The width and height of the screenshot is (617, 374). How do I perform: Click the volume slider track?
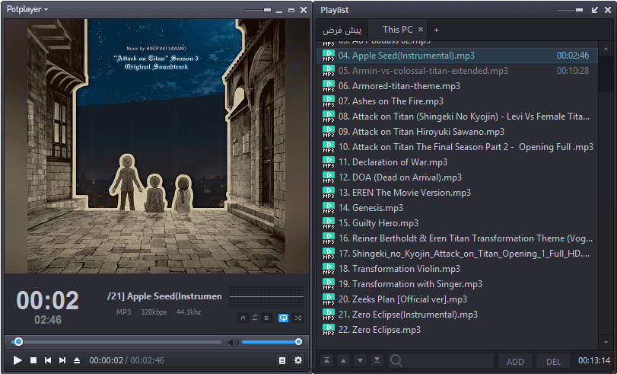click(270, 342)
